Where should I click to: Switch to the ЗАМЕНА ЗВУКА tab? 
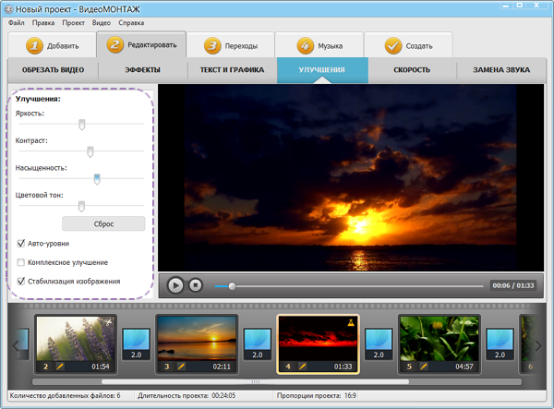[x=501, y=70]
